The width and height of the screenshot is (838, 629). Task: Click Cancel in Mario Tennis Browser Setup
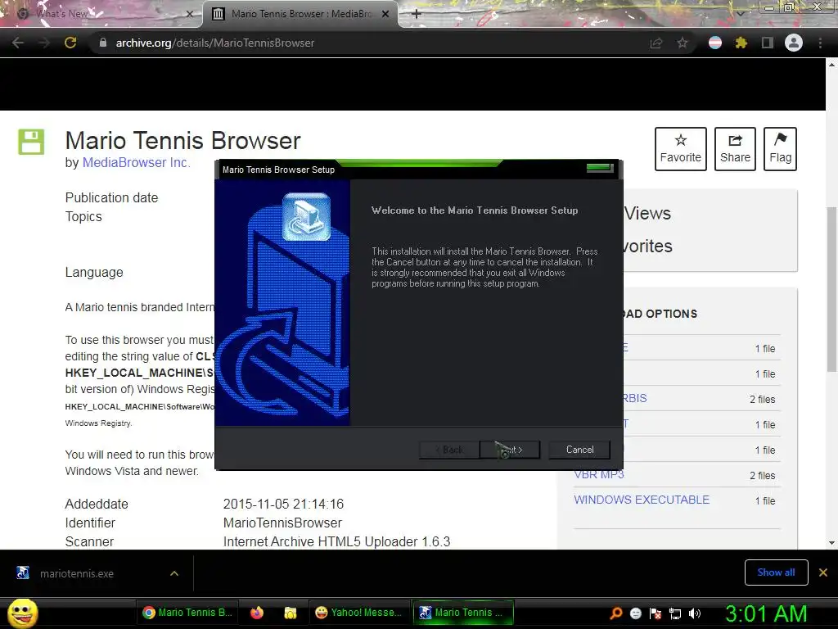point(579,450)
